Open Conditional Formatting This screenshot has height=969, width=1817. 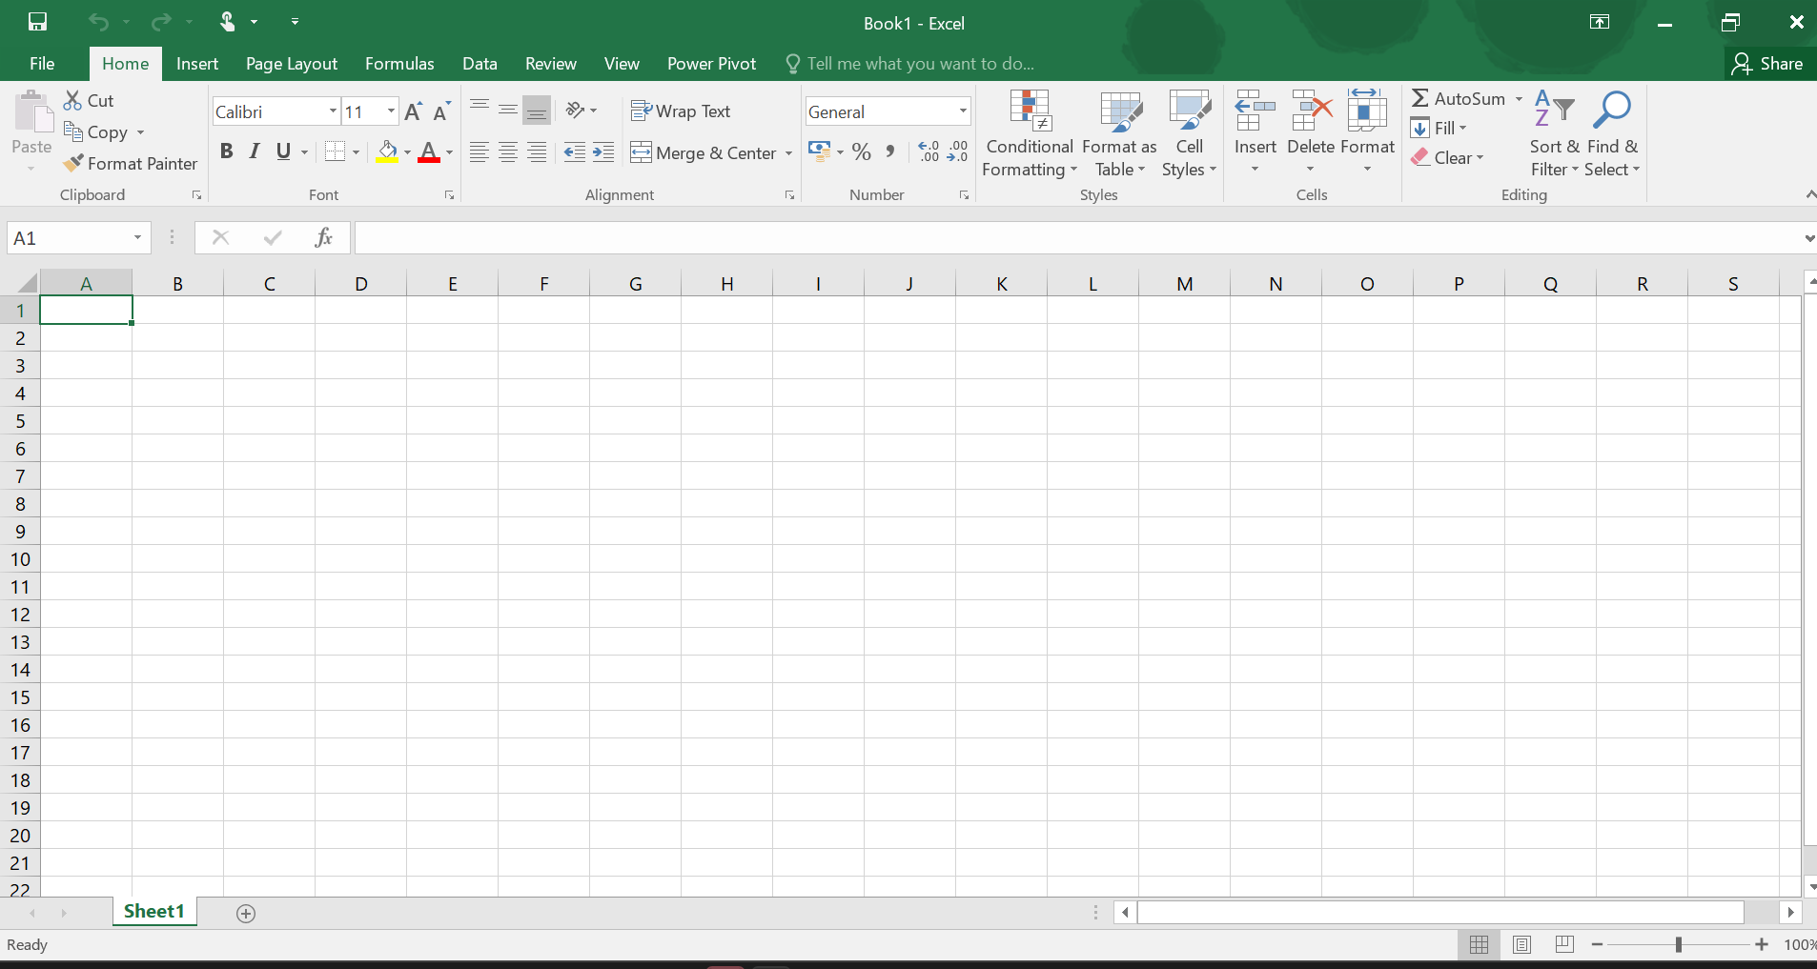point(1030,133)
